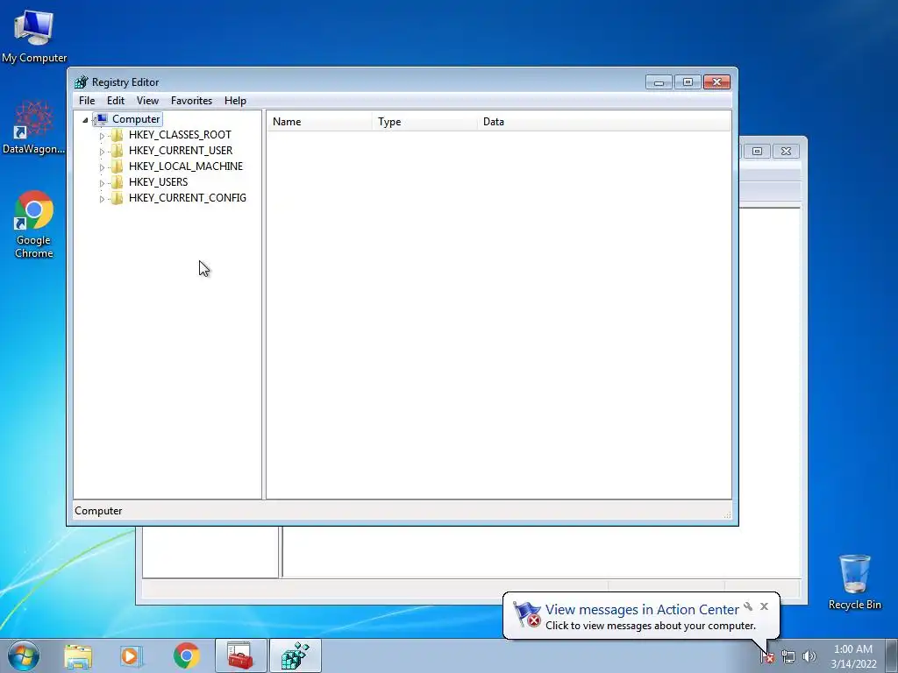
Task: Click the Computer status bar path
Action: [x=98, y=511]
